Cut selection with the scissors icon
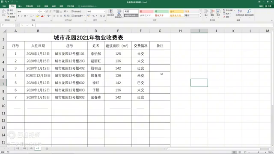The width and height of the screenshot is (274, 154). tap(10, 10)
